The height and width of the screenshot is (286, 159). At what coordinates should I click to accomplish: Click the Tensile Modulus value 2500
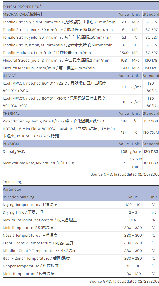coord(124,53)
